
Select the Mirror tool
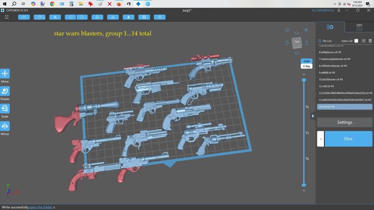tap(5, 126)
